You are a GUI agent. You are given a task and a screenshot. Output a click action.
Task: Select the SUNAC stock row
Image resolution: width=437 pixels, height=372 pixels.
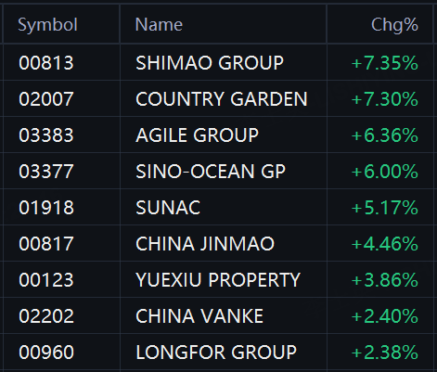pos(218,207)
